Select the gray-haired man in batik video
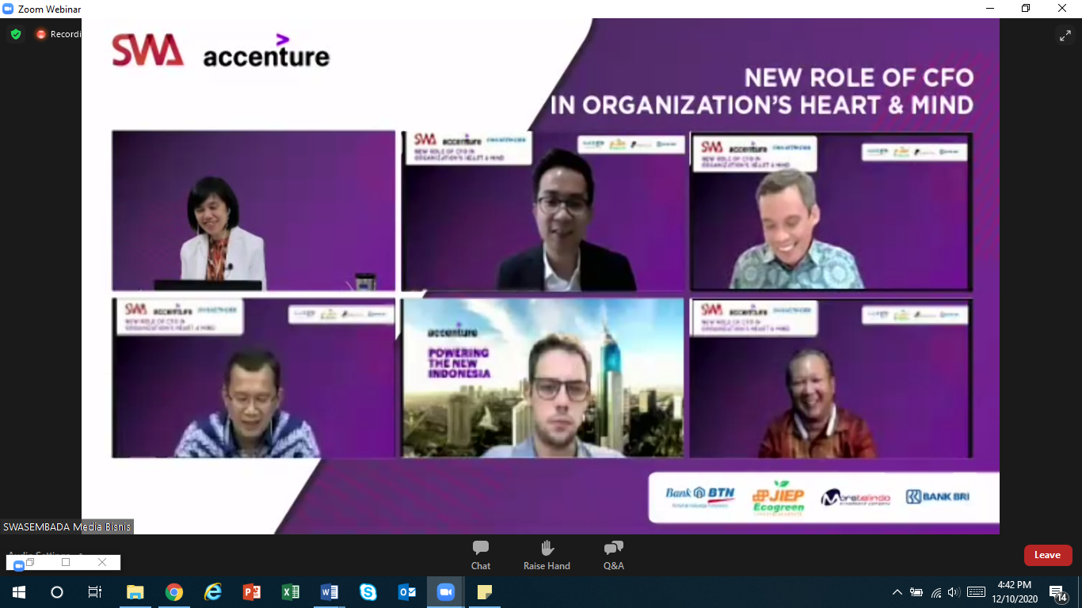The height and width of the screenshot is (608, 1082). point(832,211)
